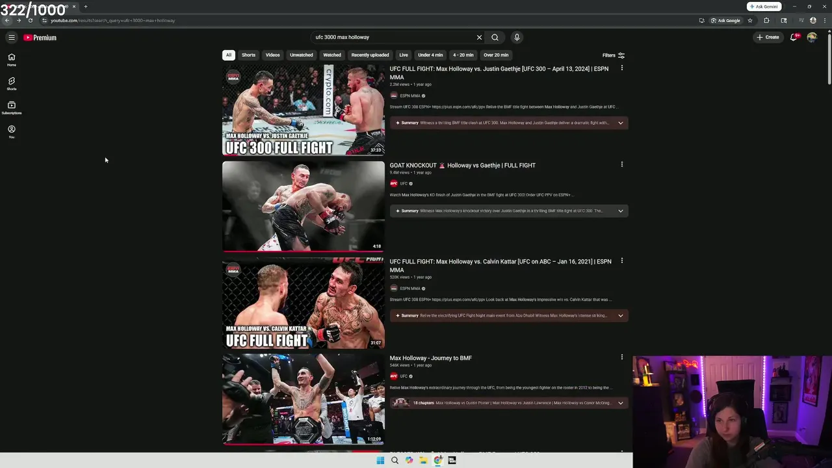Select the Unwatched filter chip

point(301,55)
